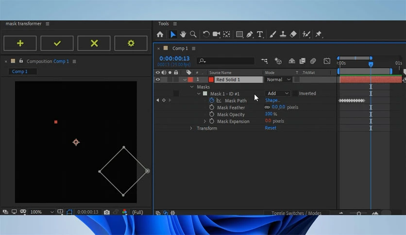Open the Composition Mini-Flowchart icon
The height and width of the screenshot is (235, 406).
point(264,61)
